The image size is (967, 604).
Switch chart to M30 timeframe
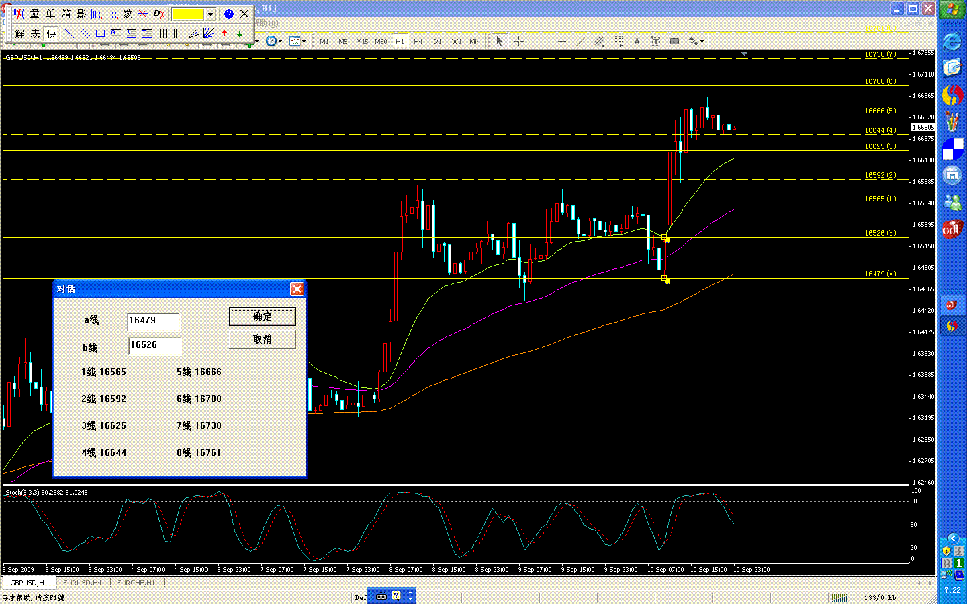click(x=381, y=41)
